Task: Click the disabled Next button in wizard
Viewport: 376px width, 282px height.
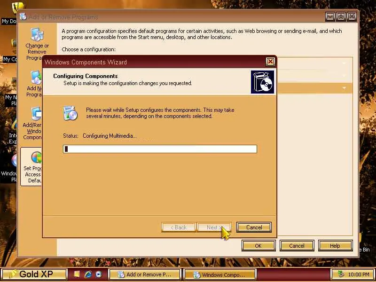Action: pyautogui.click(x=214, y=227)
